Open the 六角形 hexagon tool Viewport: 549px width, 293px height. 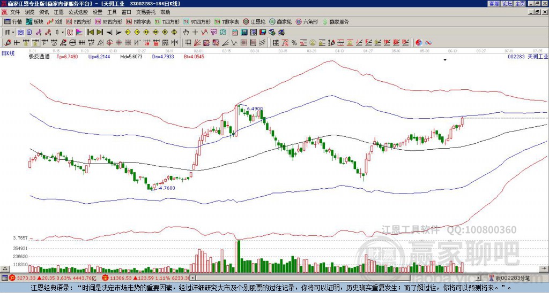(x=307, y=21)
